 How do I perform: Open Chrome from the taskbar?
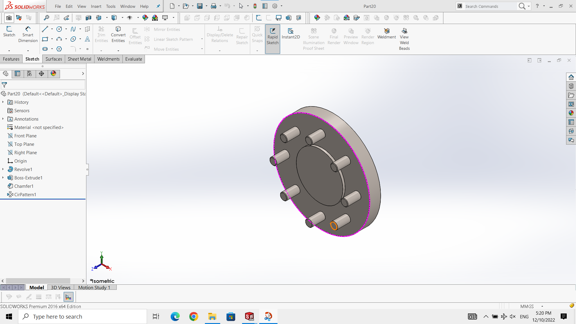(x=194, y=316)
